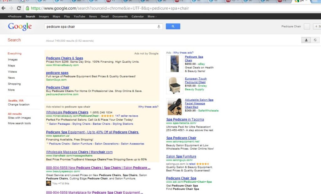321x194 pixels.
Task: Open YouTube in the black bar
Action: (79, 16)
